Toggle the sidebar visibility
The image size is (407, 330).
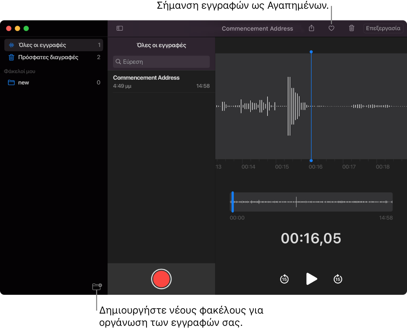click(x=120, y=28)
